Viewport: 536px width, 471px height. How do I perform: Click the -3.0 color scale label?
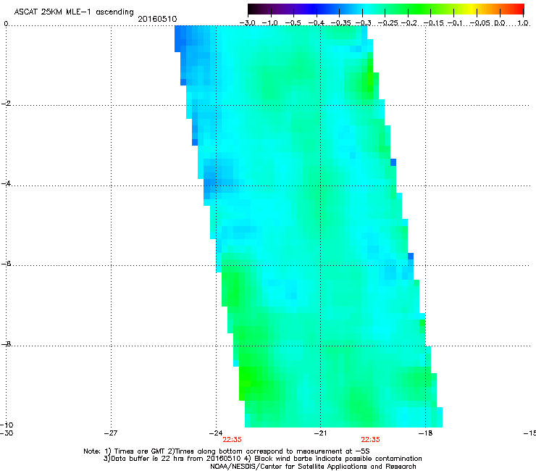pos(247,23)
